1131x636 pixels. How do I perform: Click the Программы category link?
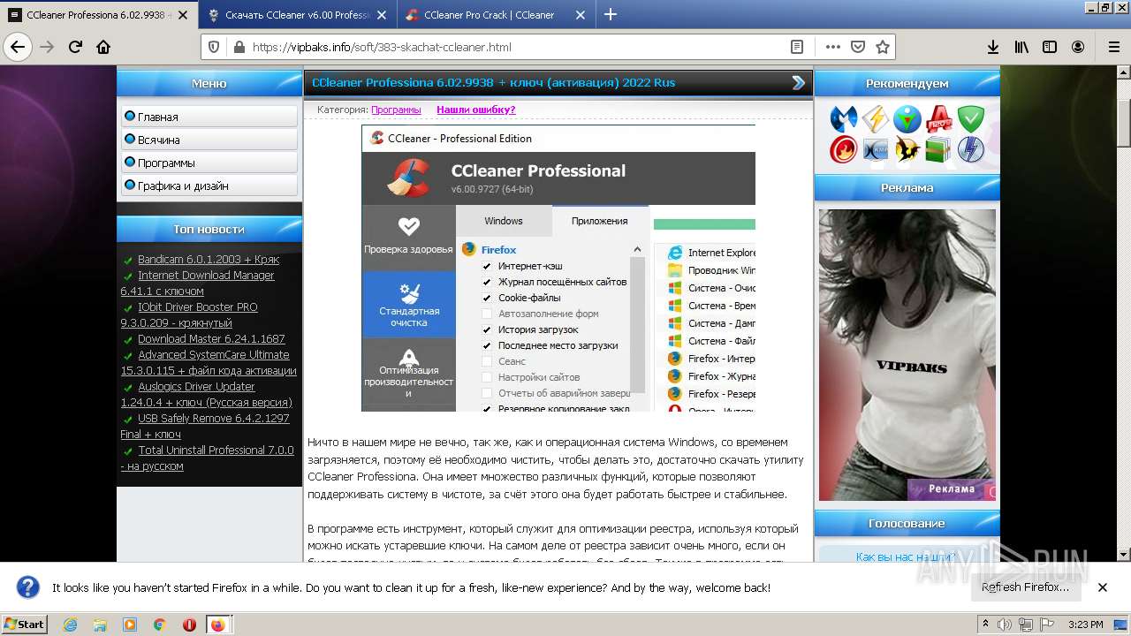(x=396, y=110)
